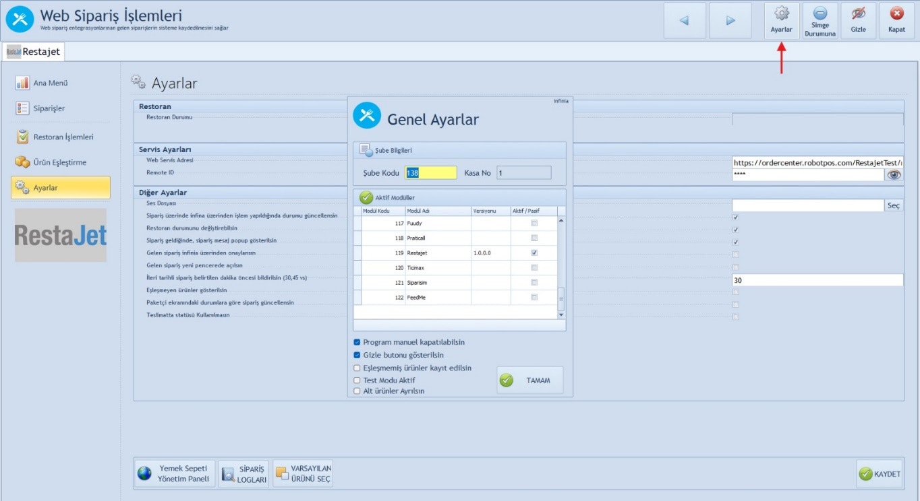Viewport: 920px width, 501px height.
Task: Click the back arrow navigation button
Action: pos(685,21)
